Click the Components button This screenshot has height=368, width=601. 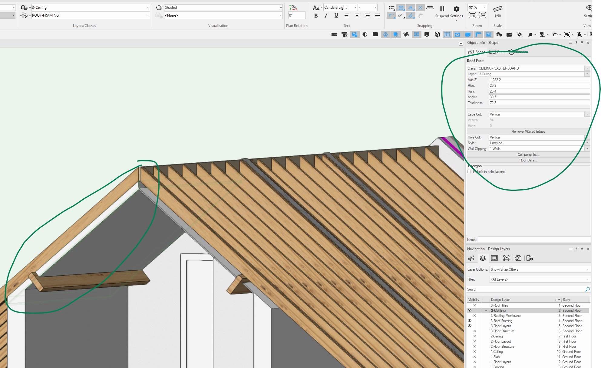[x=528, y=154]
